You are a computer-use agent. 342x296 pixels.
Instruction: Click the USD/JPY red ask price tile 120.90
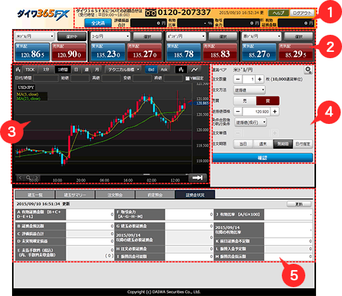(x=70, y=52)
